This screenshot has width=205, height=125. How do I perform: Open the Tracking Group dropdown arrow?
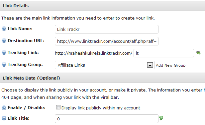tap(150, 65)
